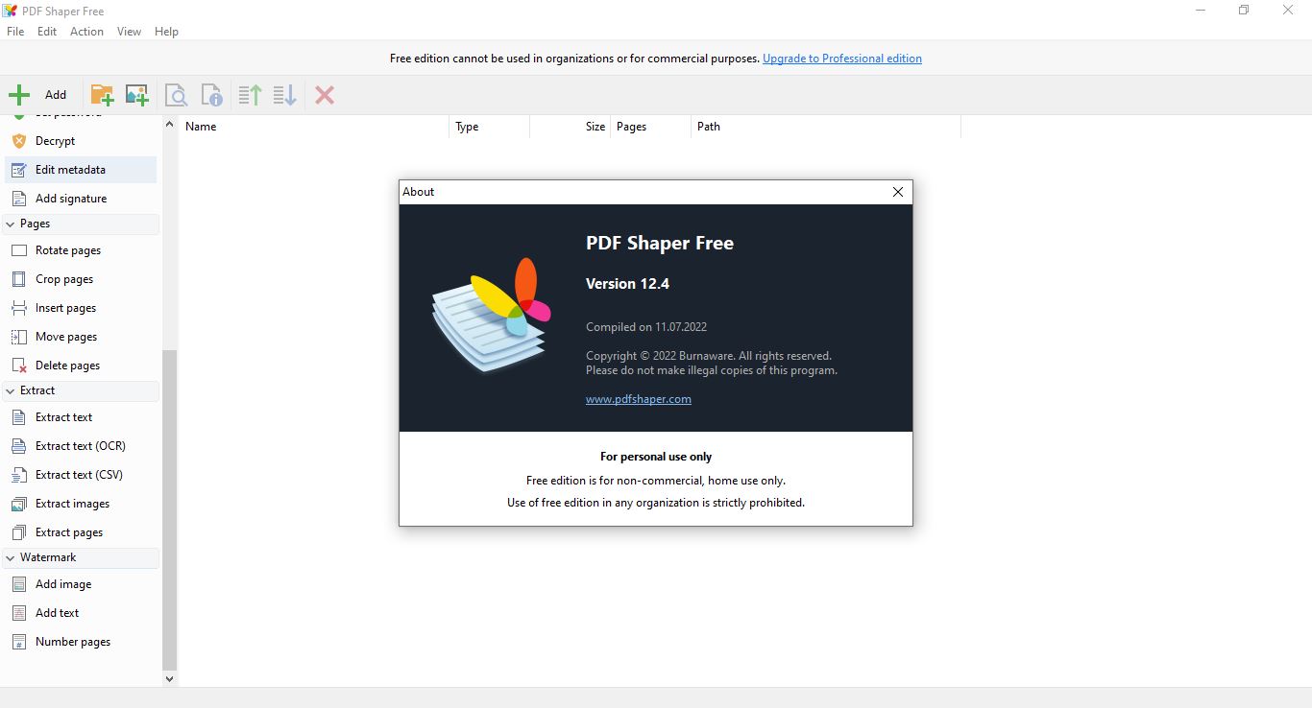The height and width of the screenshot is (708, 1312).
Task: Select Delete pages tool
Action: (x=82, y=366)
